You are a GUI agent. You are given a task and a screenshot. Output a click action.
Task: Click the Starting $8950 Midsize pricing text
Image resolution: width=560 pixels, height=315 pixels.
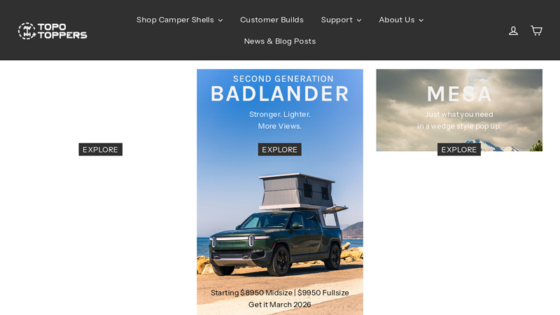click(279, 293)
